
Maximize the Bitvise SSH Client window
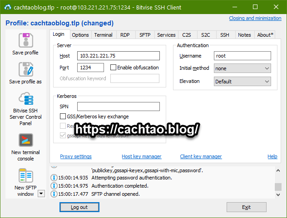click(x=255, y=7)
